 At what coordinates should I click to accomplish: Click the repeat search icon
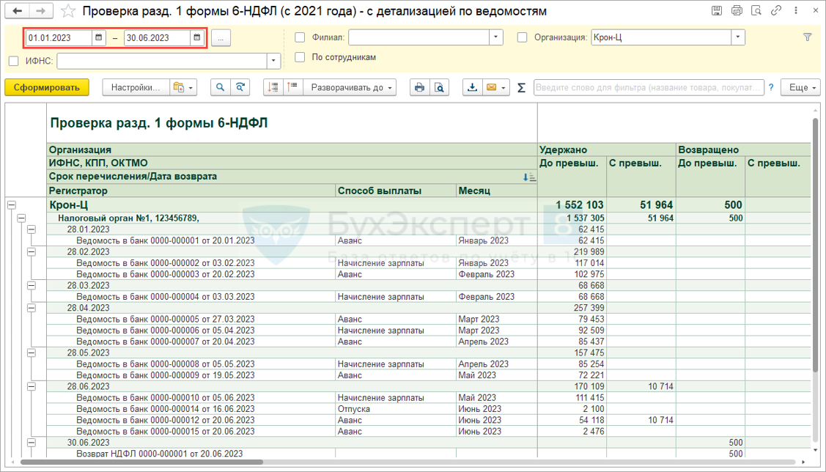pos(239,87)
